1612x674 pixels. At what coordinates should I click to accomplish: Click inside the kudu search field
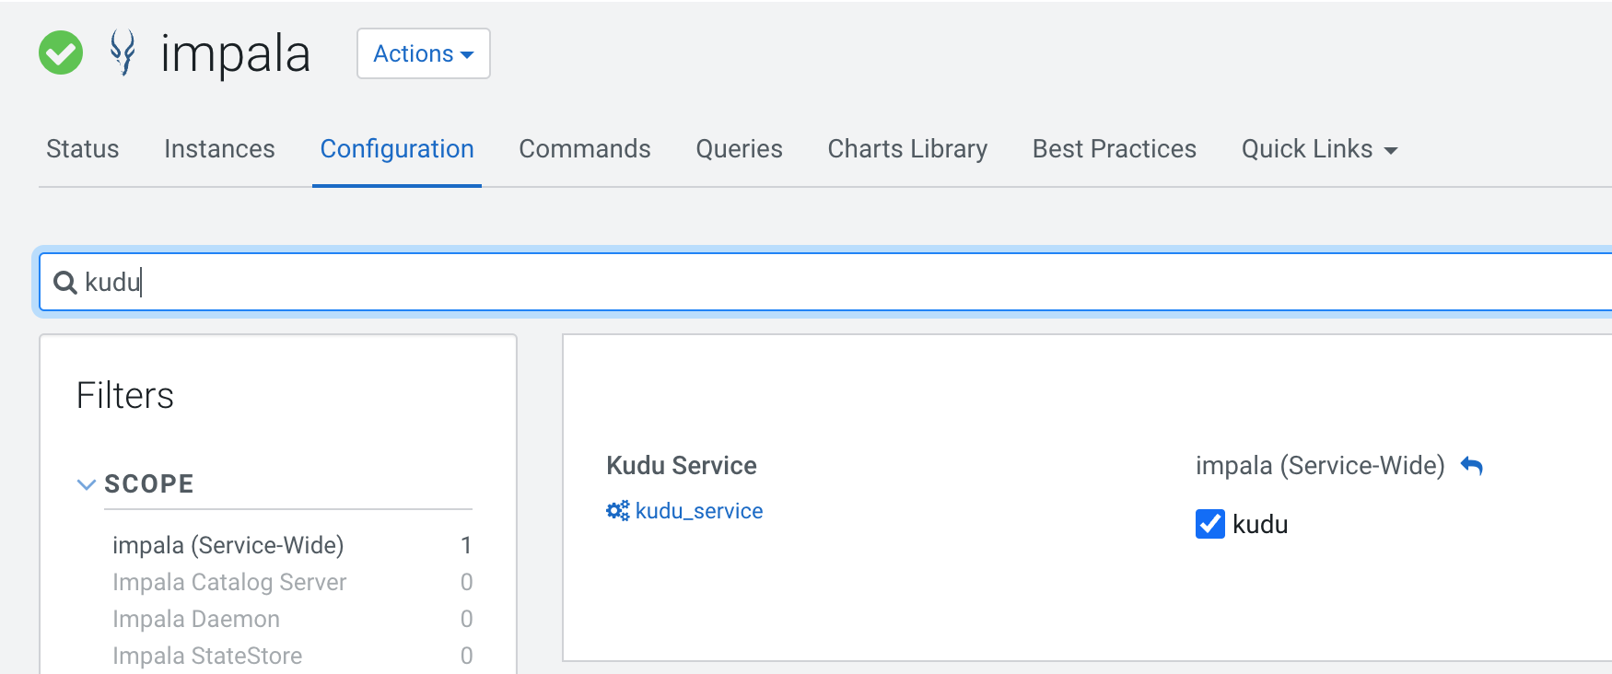click(737, 282)
